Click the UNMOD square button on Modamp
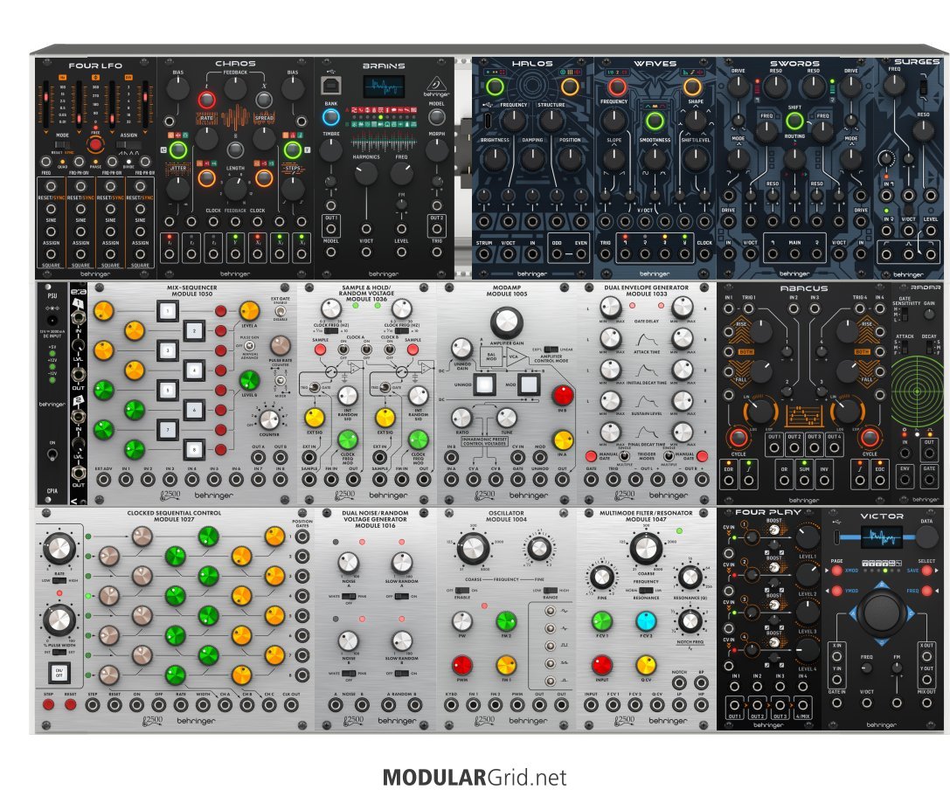Viewport: 950px width, 796px height. pyautogui.click(x=485, y=384)
